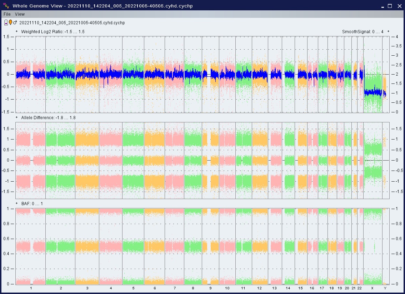Open the View menu
Image resolution: width=405 pixels, height=294 pixels.
point(20,14)
